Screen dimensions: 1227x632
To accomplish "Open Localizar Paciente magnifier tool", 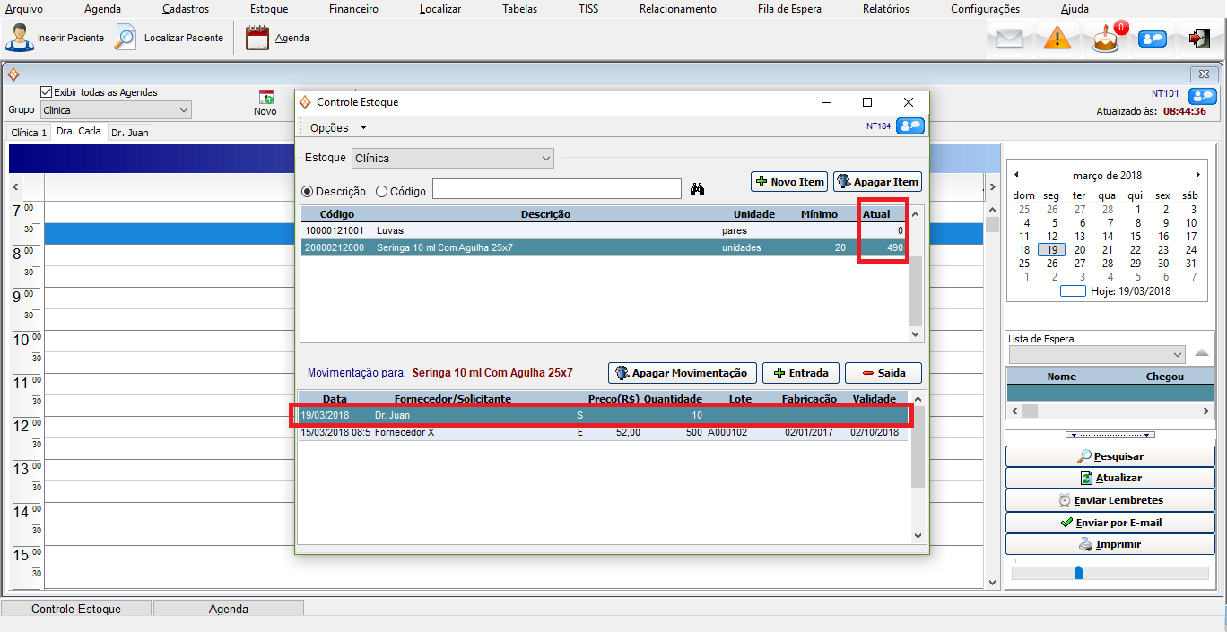I will [126, 39].
